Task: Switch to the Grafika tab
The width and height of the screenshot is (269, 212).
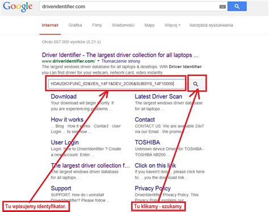Action: [x=75, y=25]
